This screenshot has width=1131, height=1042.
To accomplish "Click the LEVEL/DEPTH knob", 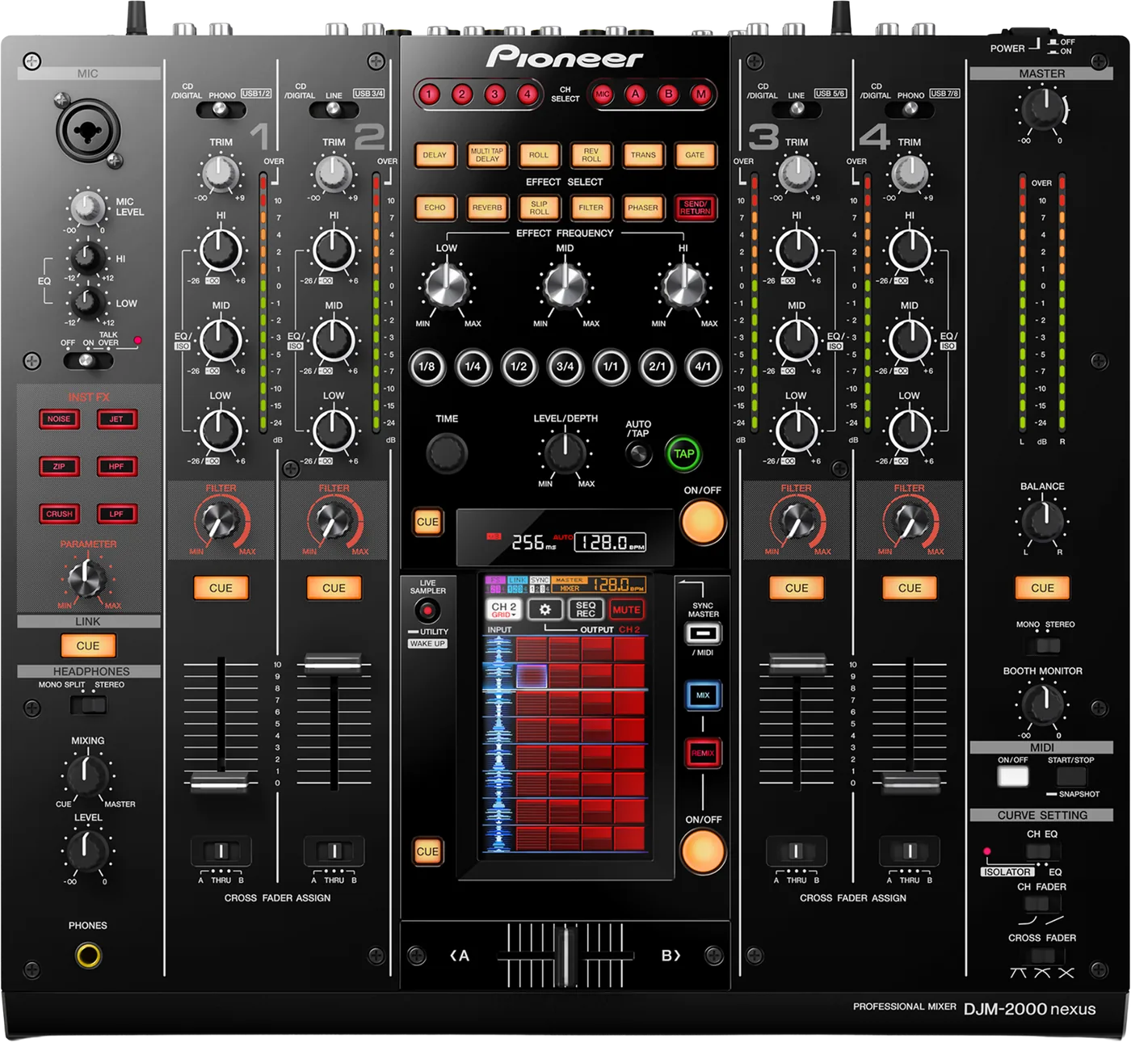I will pyautogui.click(x=565, y=452).
